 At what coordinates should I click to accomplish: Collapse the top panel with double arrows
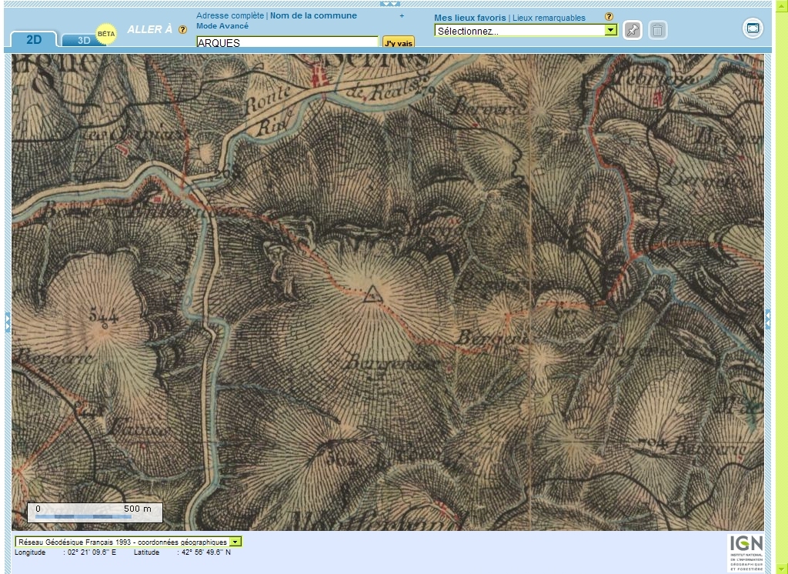point(390,4)
